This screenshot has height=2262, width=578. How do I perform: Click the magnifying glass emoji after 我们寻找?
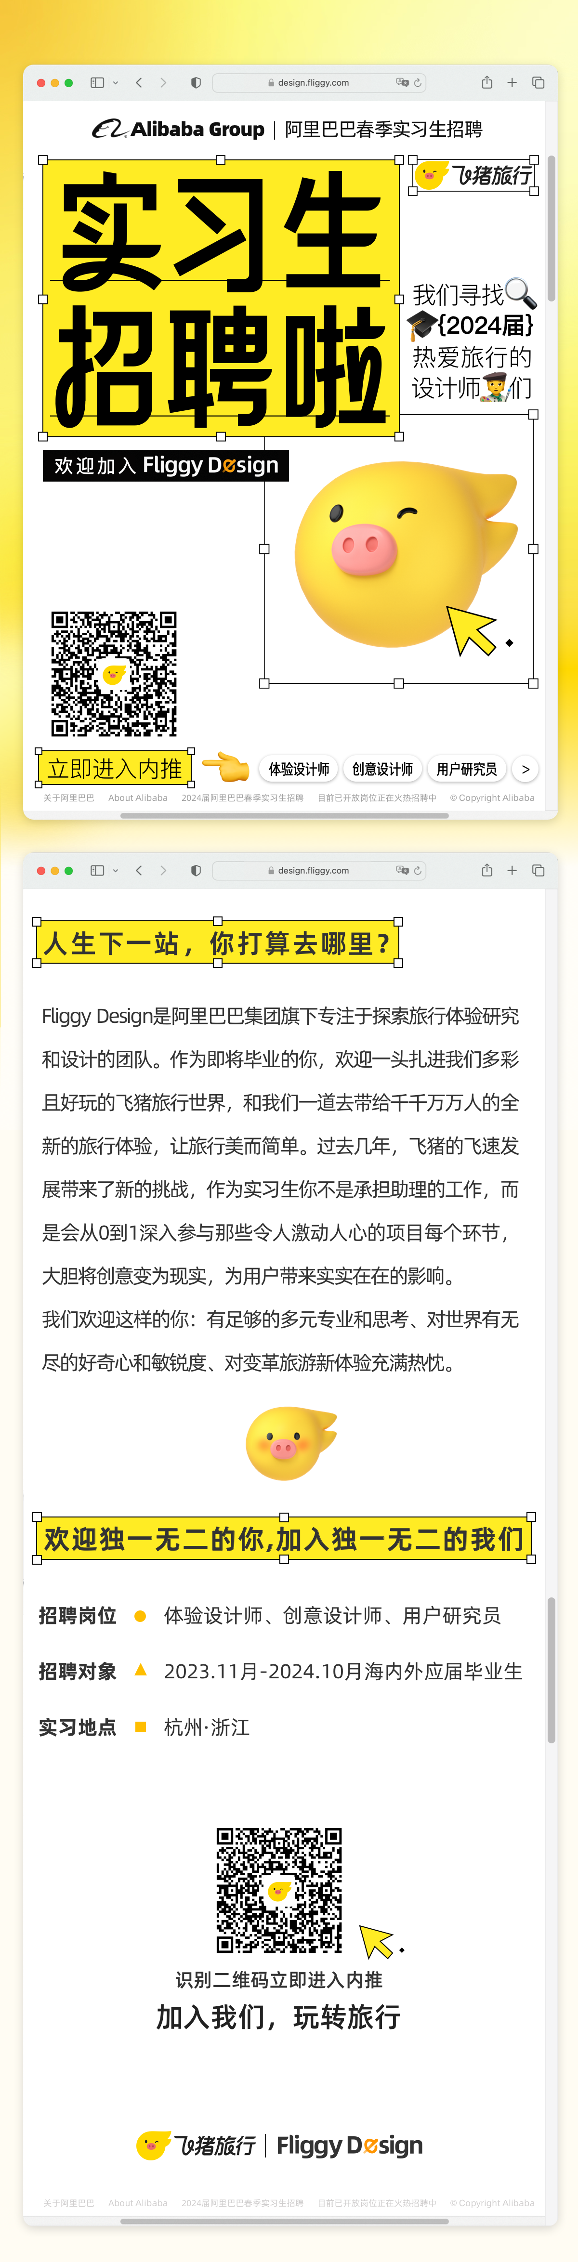[520, 292]
